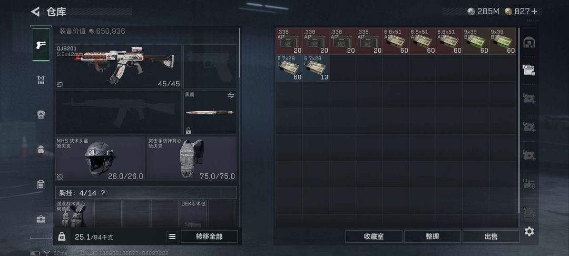Viewport: 569px width, 256px height.
Task: Click the equipment panel vertical scrollbar
Action: pos(240,53)
